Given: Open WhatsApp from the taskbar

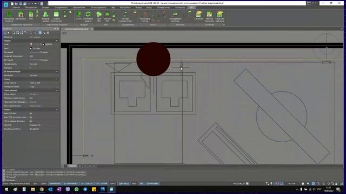Looking at the screenshot, I should (x=76, y=189).
